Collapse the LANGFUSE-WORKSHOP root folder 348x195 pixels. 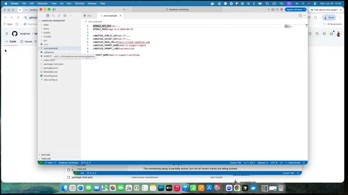(x=53, y=21)
